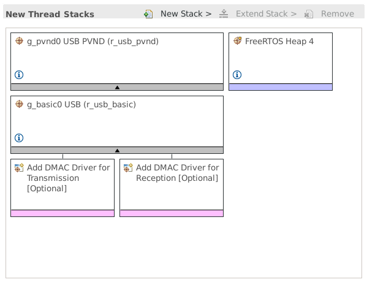The height and width of the screenshot is (282, 367).
Task: Open info for FreeRTOS Heap 4 block
Action: click(x=237, y=75)
